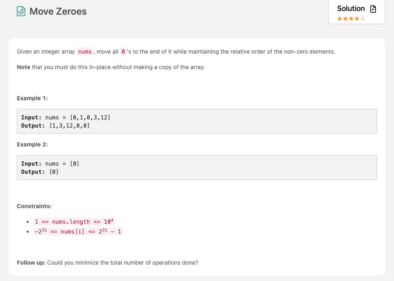The height and width of the screenshot is (281, 394).
Task: Click the star rating control under Solution
Action: 351,18
